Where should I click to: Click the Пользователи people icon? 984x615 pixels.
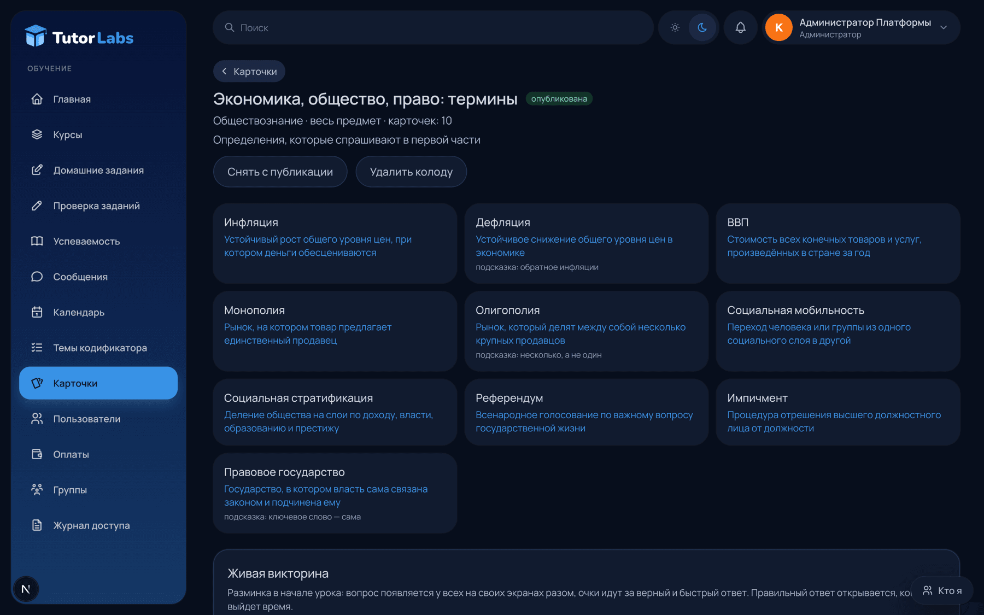(37, 419)
